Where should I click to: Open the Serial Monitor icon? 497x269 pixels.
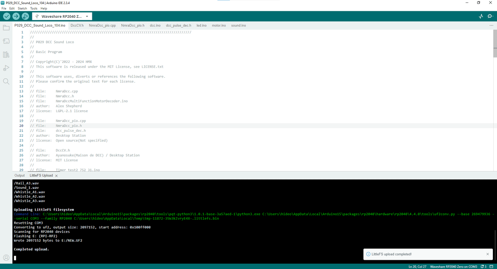490,17
